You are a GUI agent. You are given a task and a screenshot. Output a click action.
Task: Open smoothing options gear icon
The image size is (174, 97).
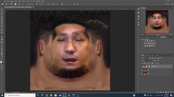click(62, 4)
